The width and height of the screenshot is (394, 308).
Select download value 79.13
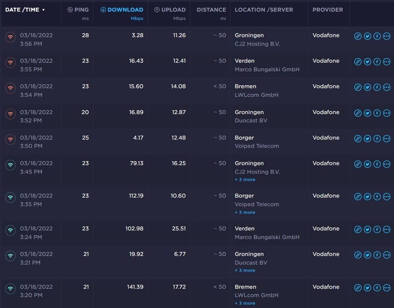tap(137, 163)
